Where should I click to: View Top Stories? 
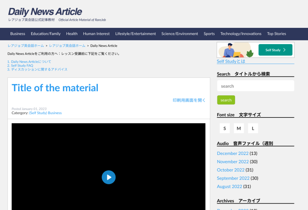(277, 34)
